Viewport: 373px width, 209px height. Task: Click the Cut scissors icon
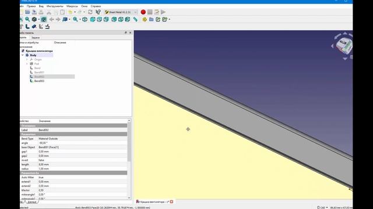coord(49,12)
